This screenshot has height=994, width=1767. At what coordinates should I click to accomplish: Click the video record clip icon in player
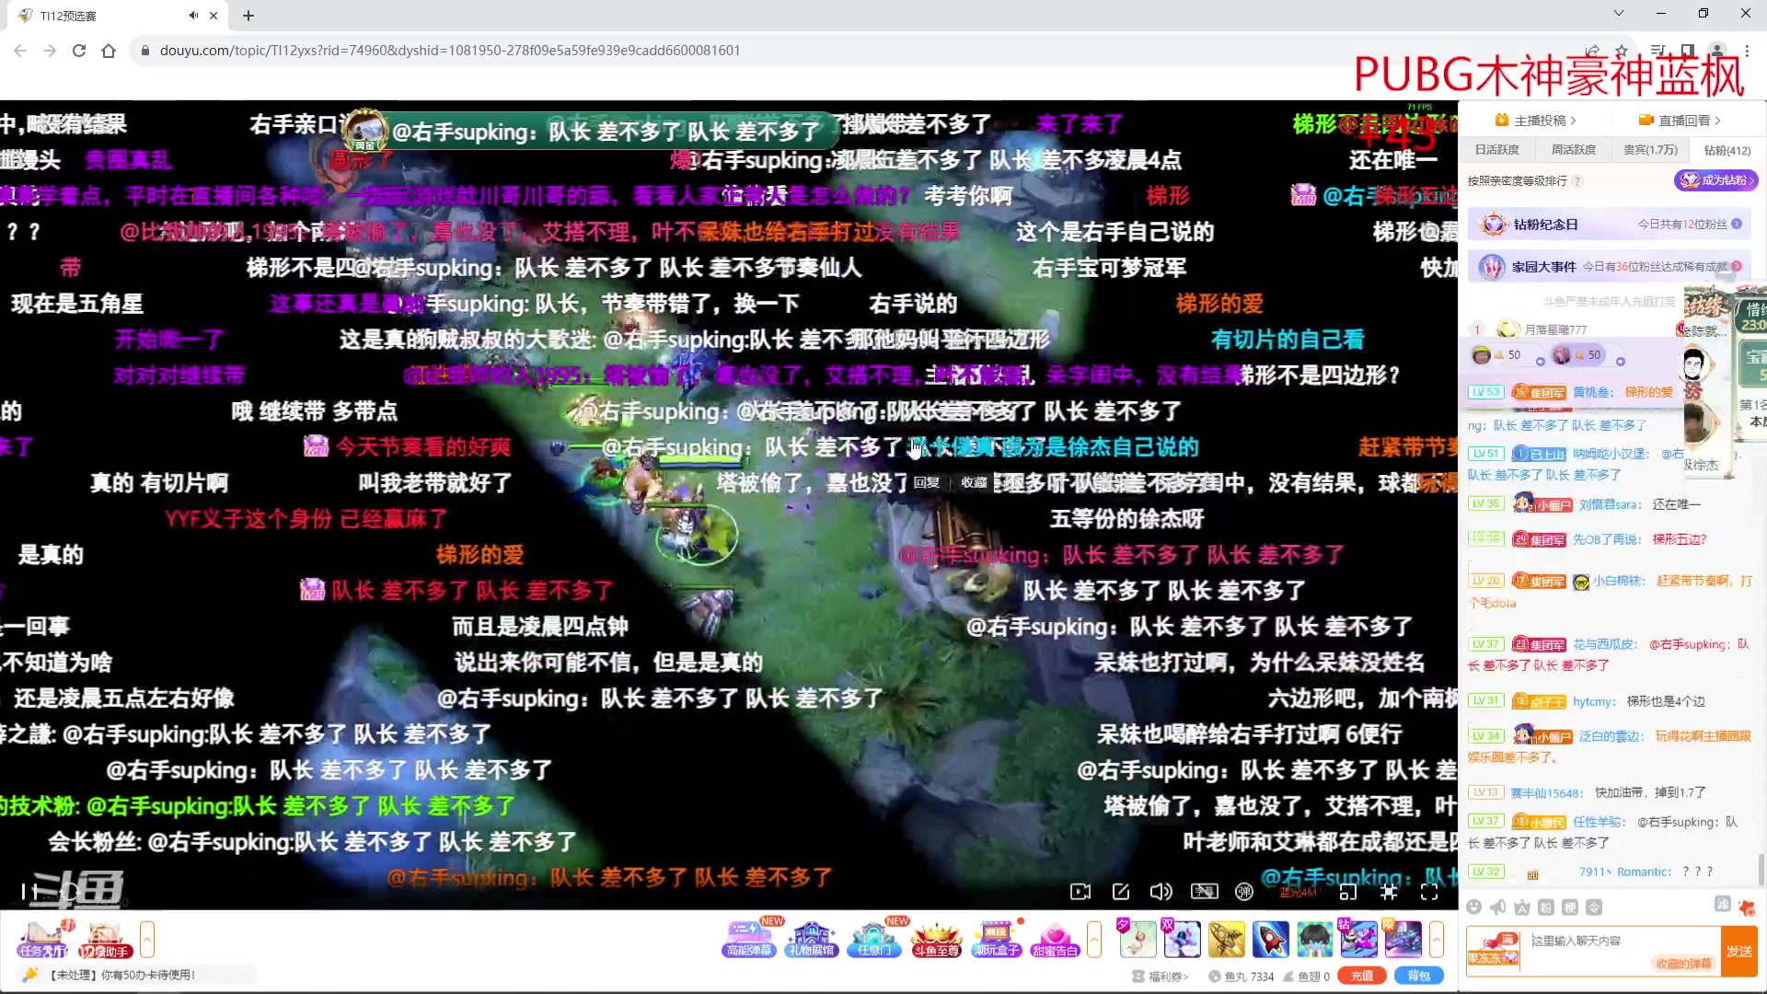click(x=1080, y=891)
